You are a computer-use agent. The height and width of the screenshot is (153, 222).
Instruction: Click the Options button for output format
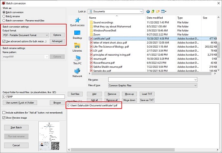pyautogui.click(x=57, y=35)
